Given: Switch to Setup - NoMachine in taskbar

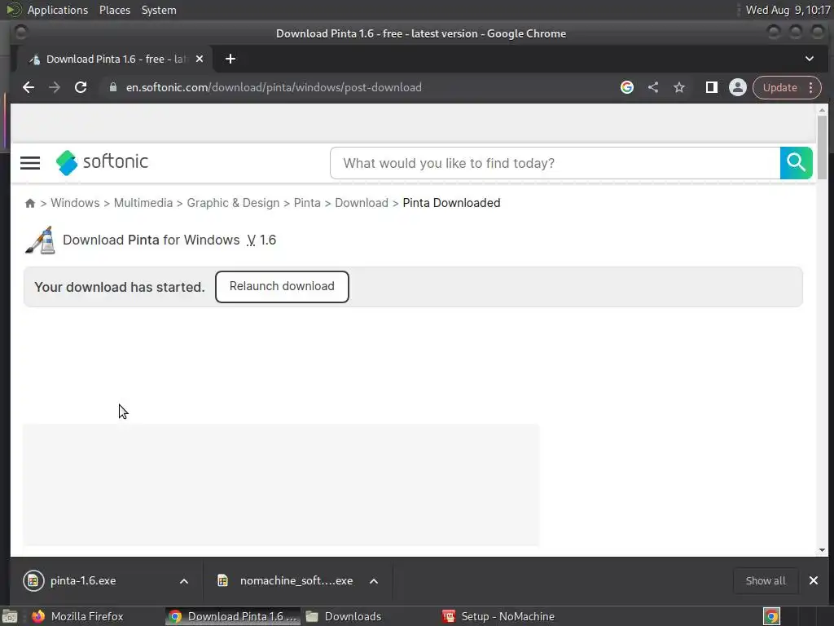Looking at the screenshot, I should pos(498,616).
